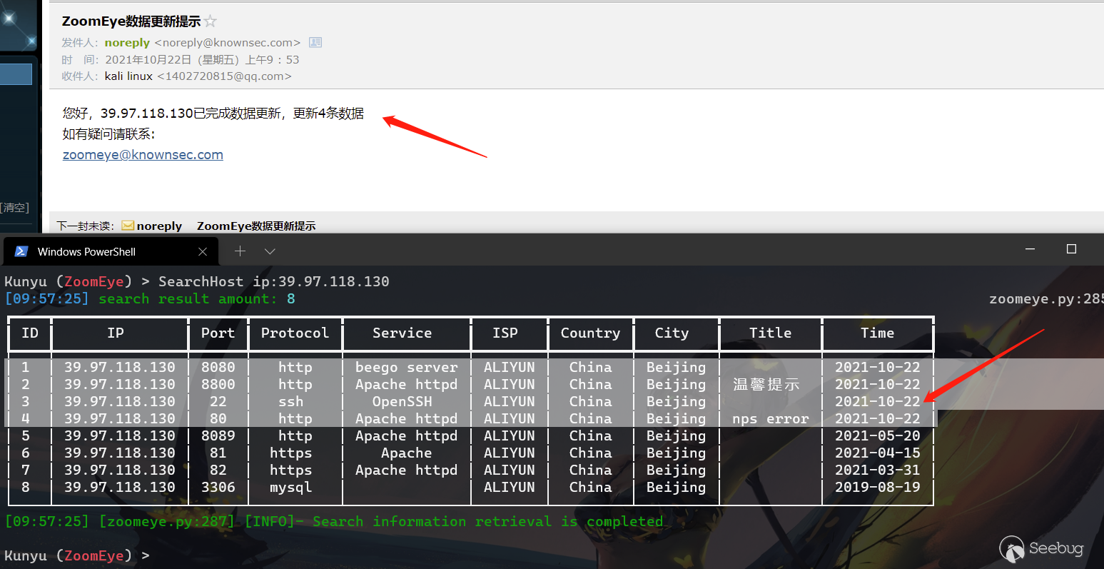Click the Protocol column header
The image size is (1104, 569).
point(295,333)
